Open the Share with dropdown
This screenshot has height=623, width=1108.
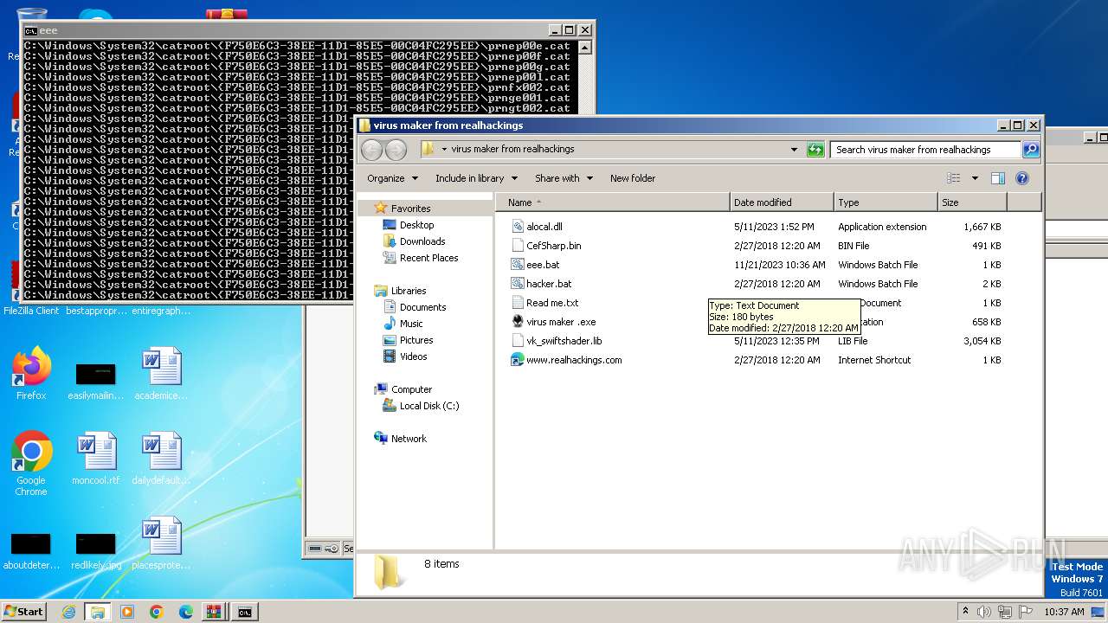coord(564,178)
